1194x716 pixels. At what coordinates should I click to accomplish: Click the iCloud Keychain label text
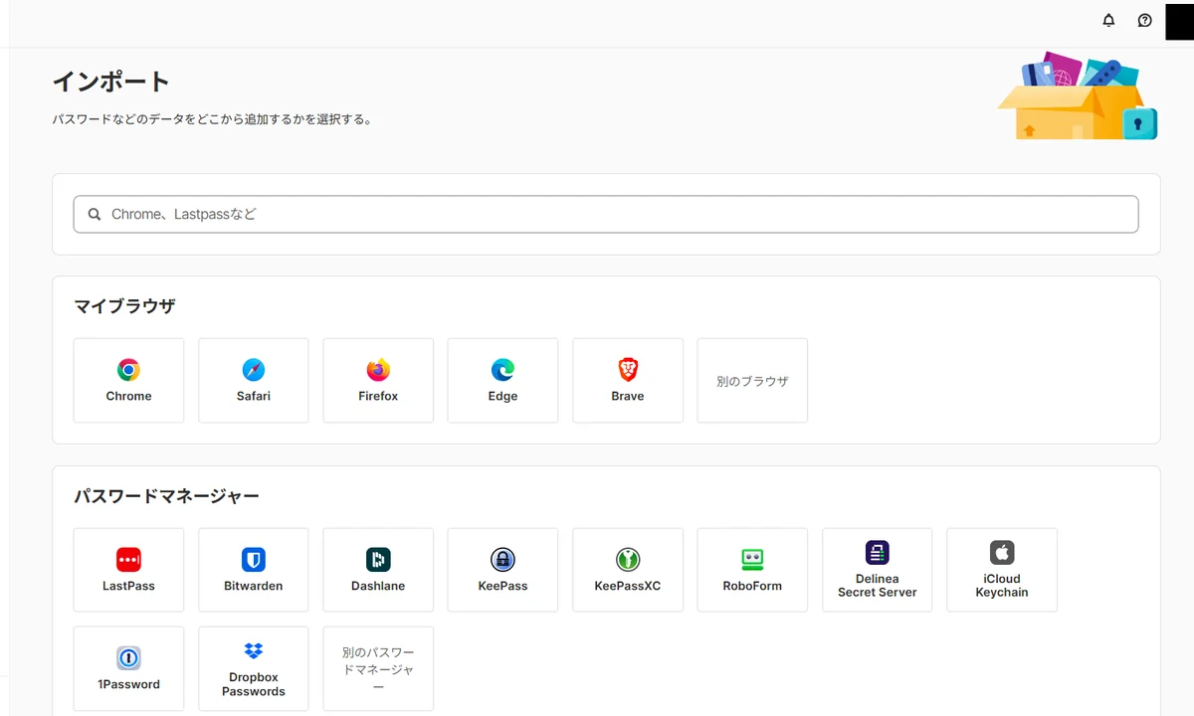point(1002,586)
